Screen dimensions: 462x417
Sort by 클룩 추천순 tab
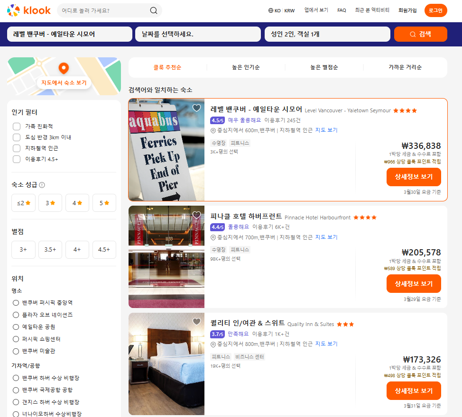point(167,67)
